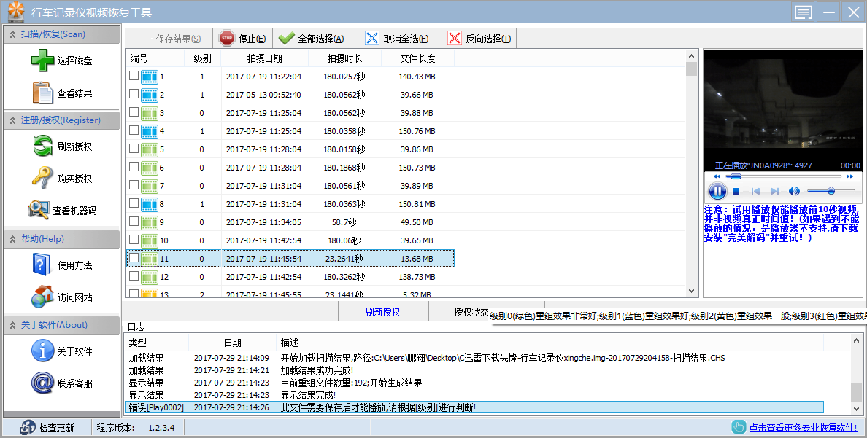Click 140.43 MB file size cell
Image resolution: width=867 pixels, height=438 pixels.
[417, 77]
